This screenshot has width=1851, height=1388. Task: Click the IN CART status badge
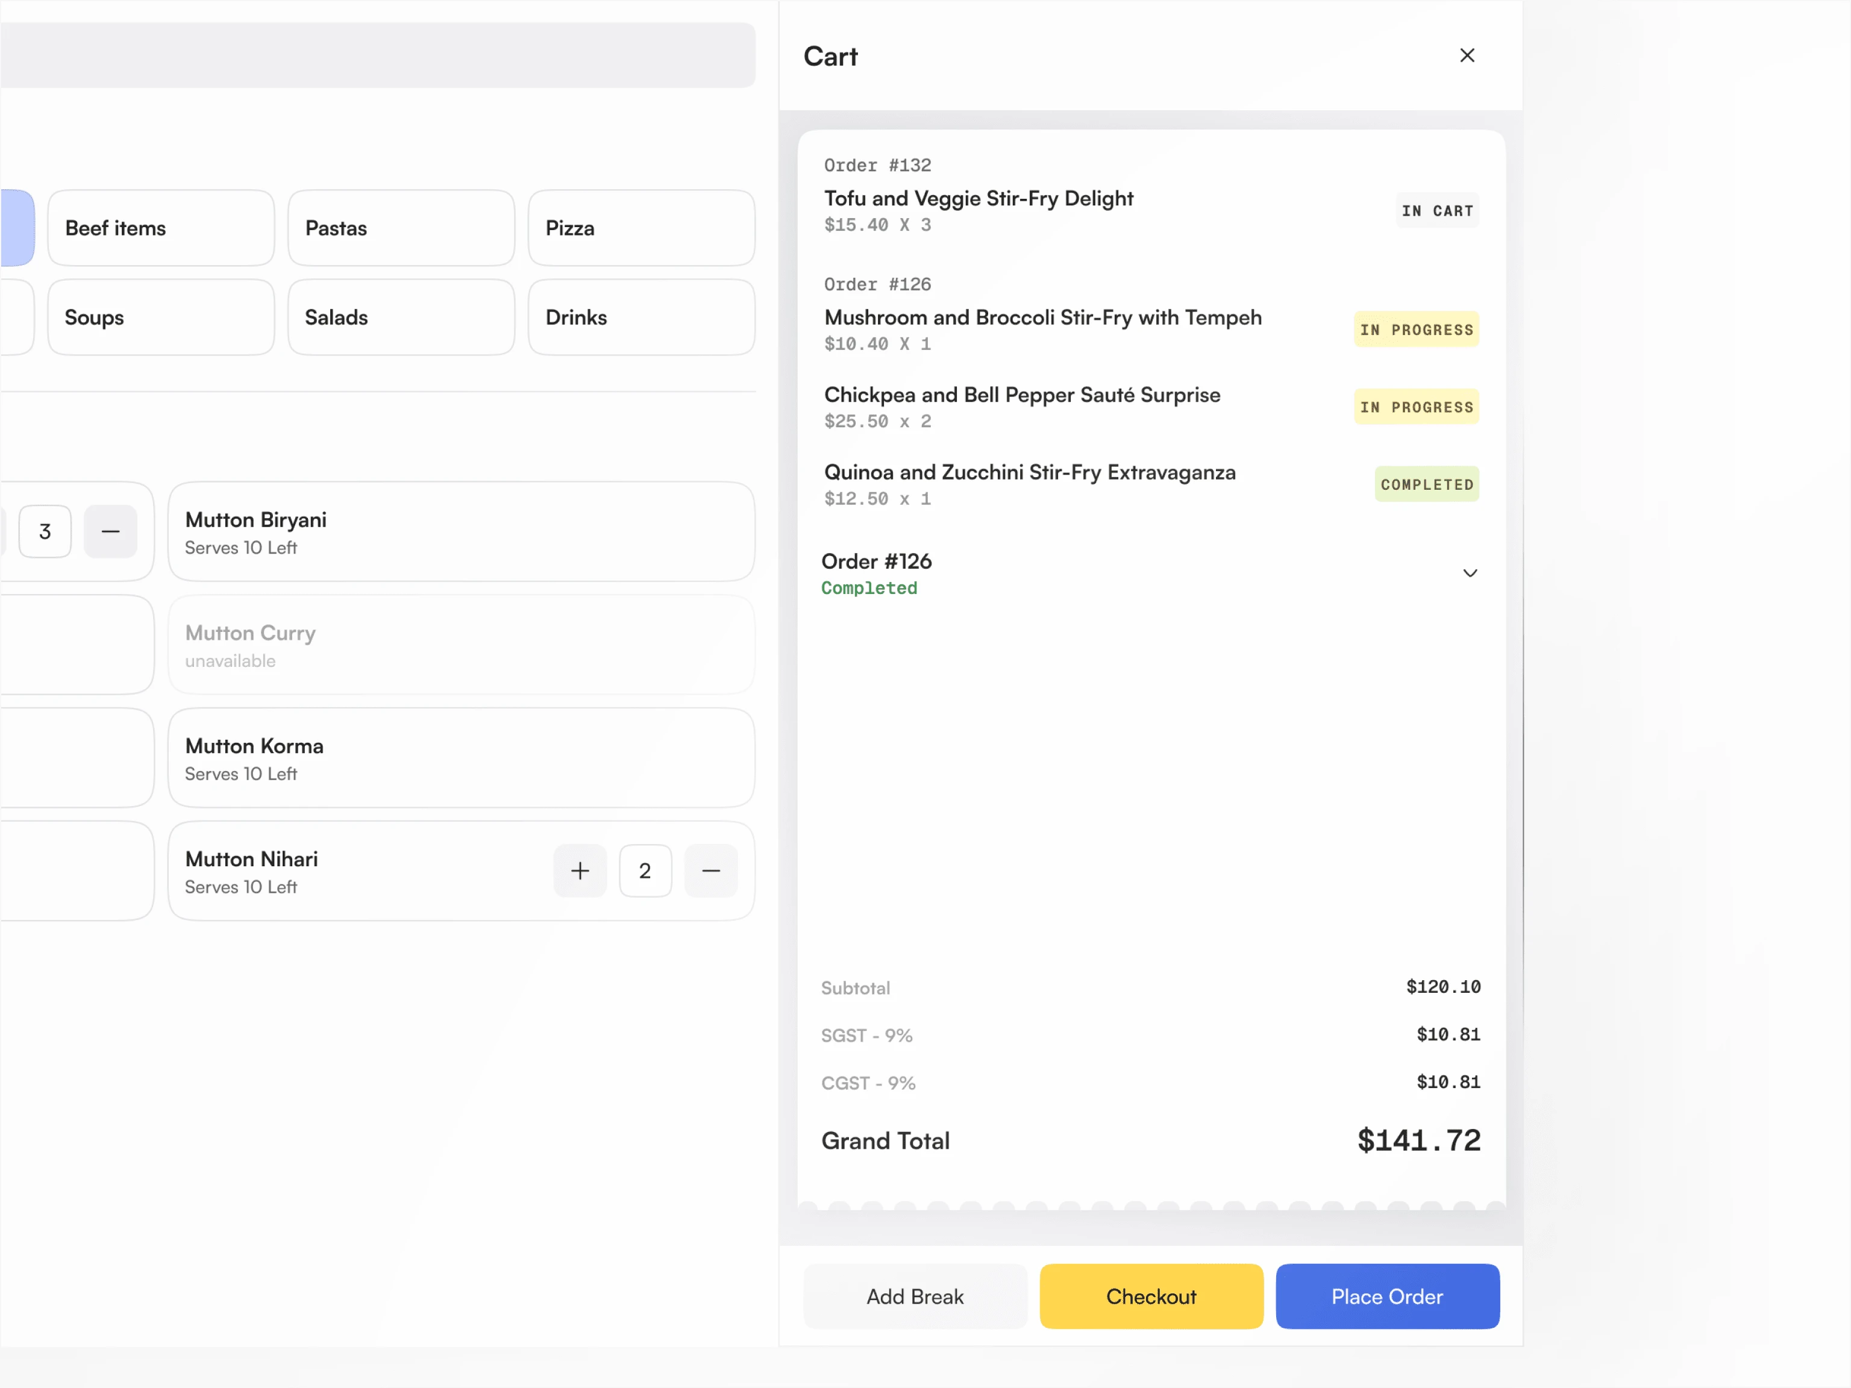click(x=1436, y=211)
